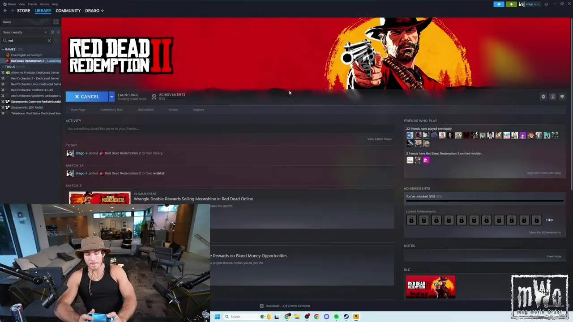Open the Support link
Image resolution: width=573 pixels, height=322 pixels.
[198, 110]
